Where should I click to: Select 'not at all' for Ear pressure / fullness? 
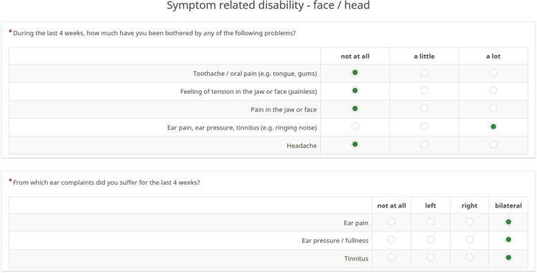click(x=391, y=239)
